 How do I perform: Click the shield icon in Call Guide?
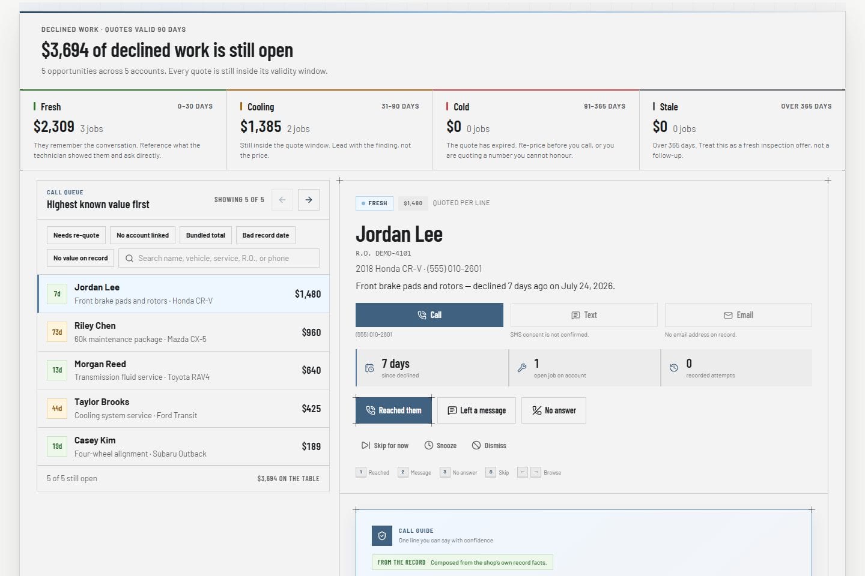click(382, 536)
